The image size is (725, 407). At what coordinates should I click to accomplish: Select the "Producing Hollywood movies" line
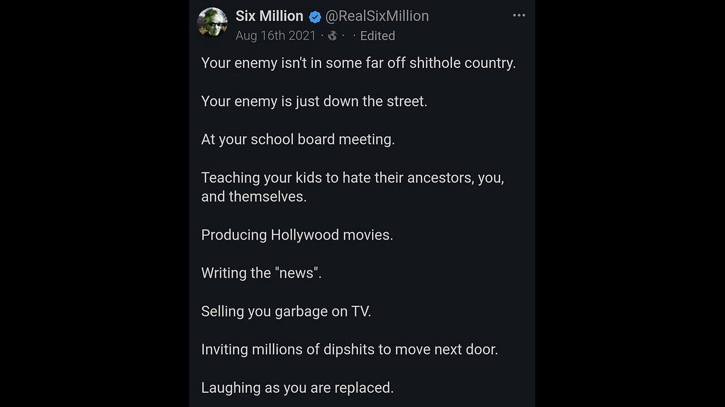click(297, 235)
